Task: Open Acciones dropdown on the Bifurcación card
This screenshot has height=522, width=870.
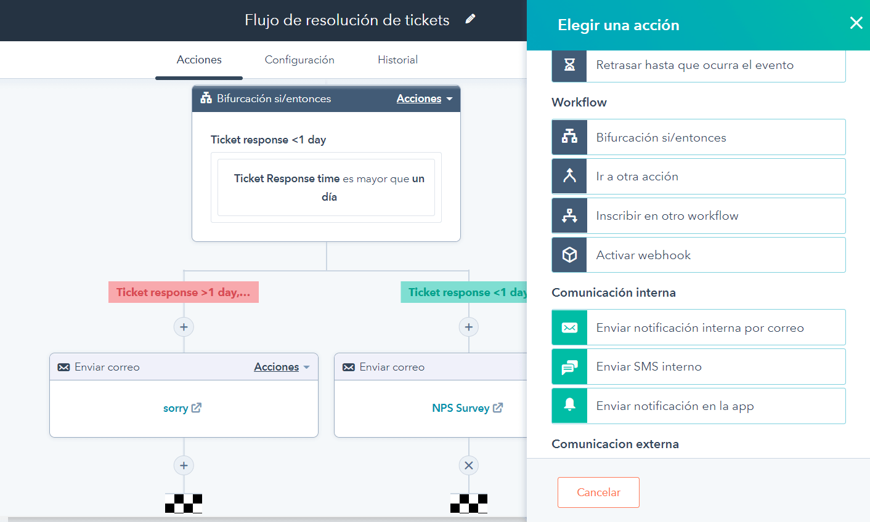Action: pyautogui.click(x=424, y=98)
